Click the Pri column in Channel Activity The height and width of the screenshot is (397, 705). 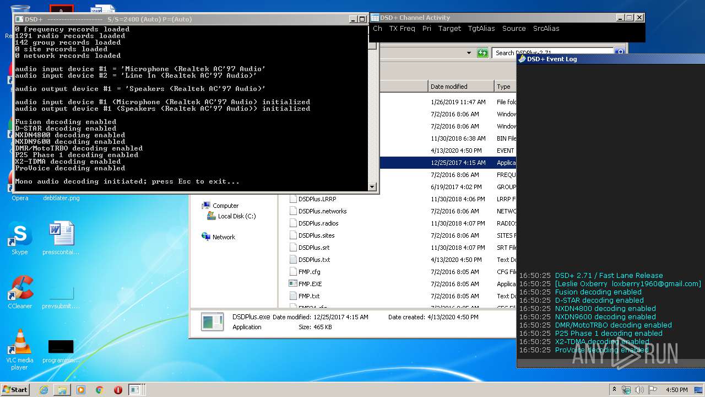[x=427, y=29]
